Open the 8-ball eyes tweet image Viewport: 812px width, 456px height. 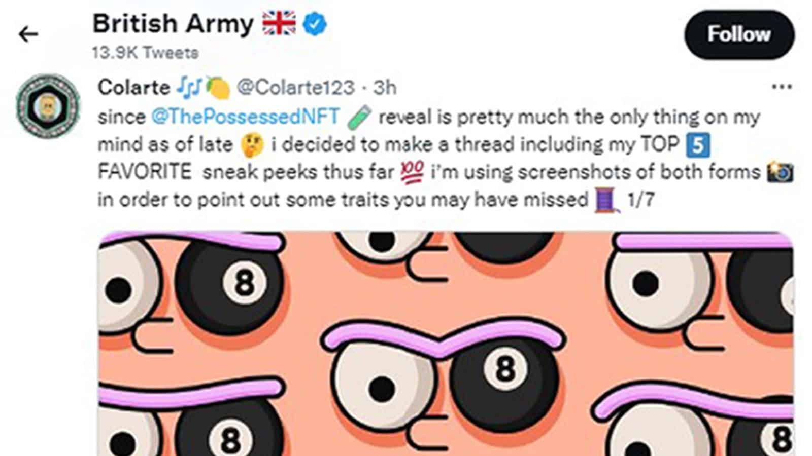click(x=446, y=344)
